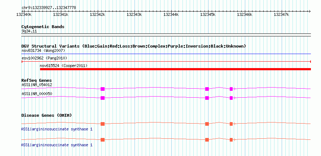The height and width of the screenshot is (156, 321).
Task: Click the nsv831734 (Wong2007) variant label
Action: coord(43,50)
